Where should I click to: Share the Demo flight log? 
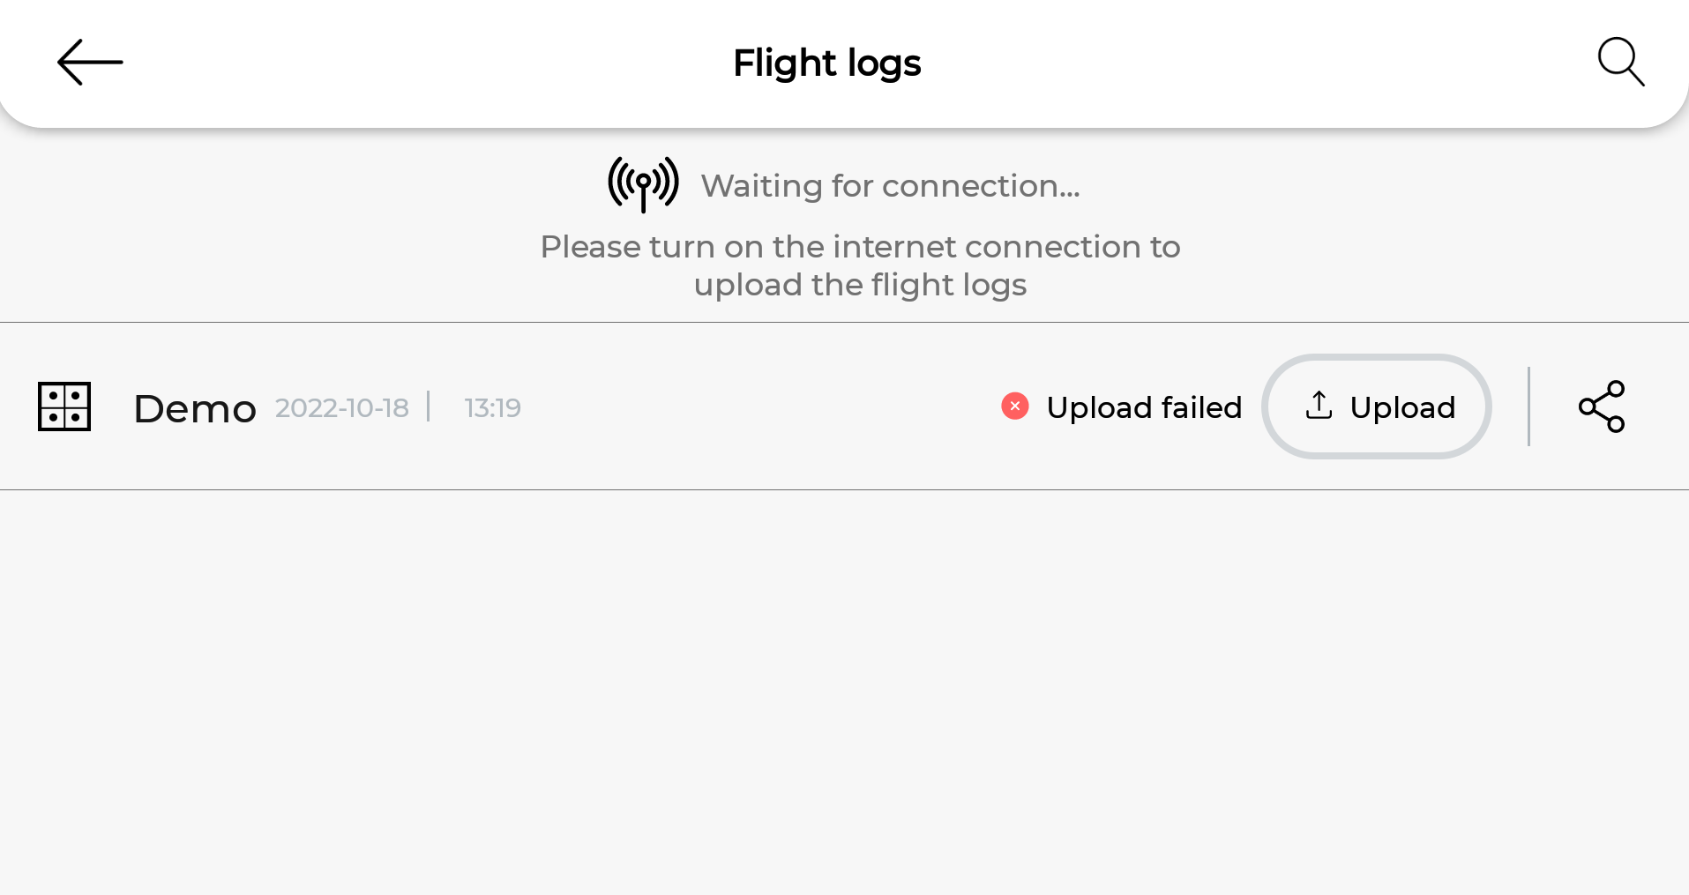pos(1602,406)
